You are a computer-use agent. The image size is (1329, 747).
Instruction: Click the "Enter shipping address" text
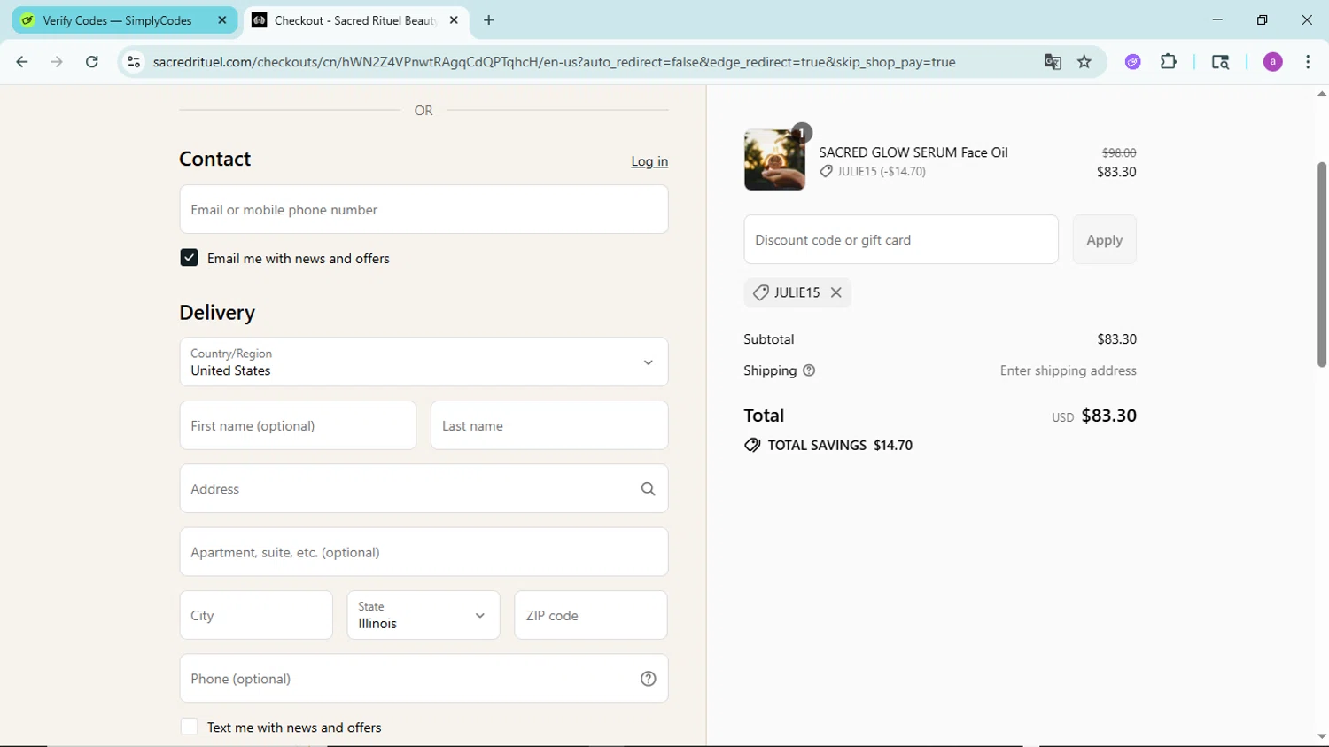tap(1069, 370)
